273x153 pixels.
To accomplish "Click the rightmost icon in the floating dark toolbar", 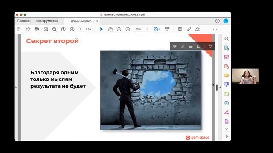I will point(210,46).
